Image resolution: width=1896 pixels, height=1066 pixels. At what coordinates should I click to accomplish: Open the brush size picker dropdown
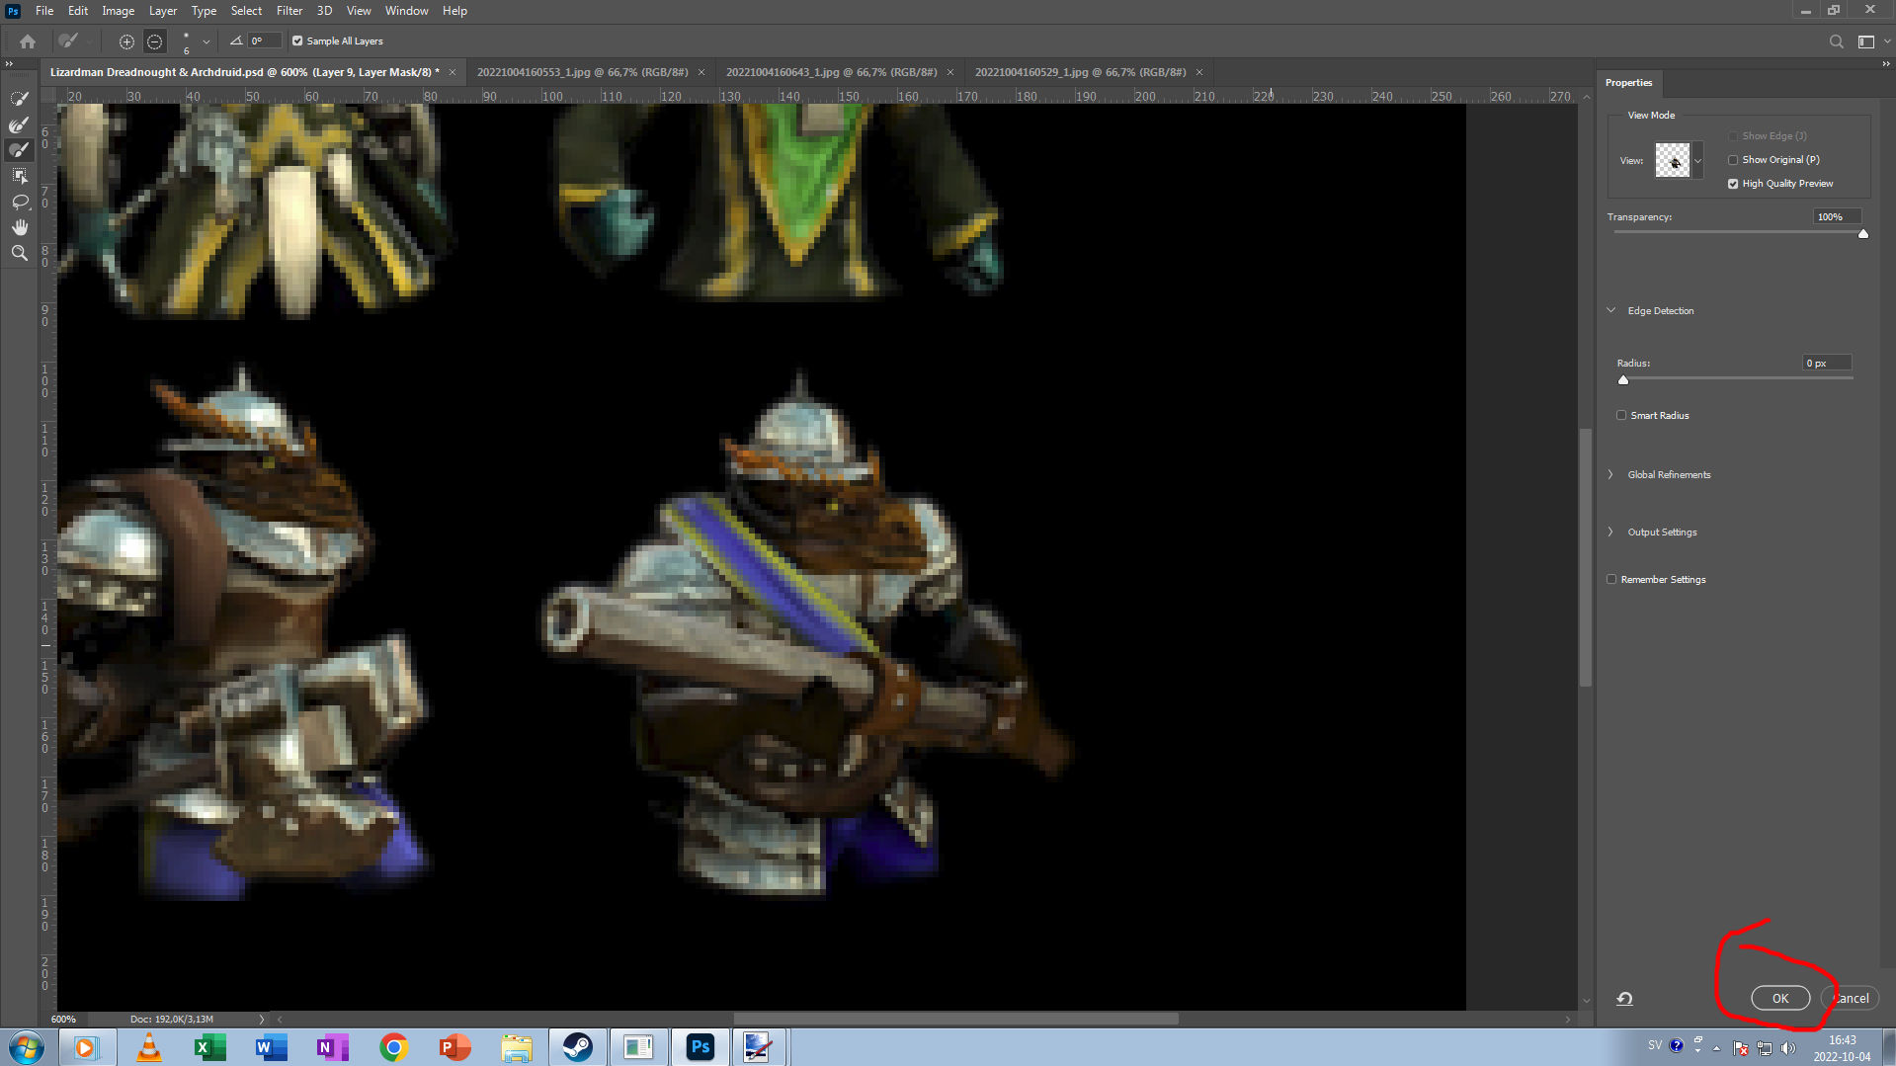[x=206, y=41]
